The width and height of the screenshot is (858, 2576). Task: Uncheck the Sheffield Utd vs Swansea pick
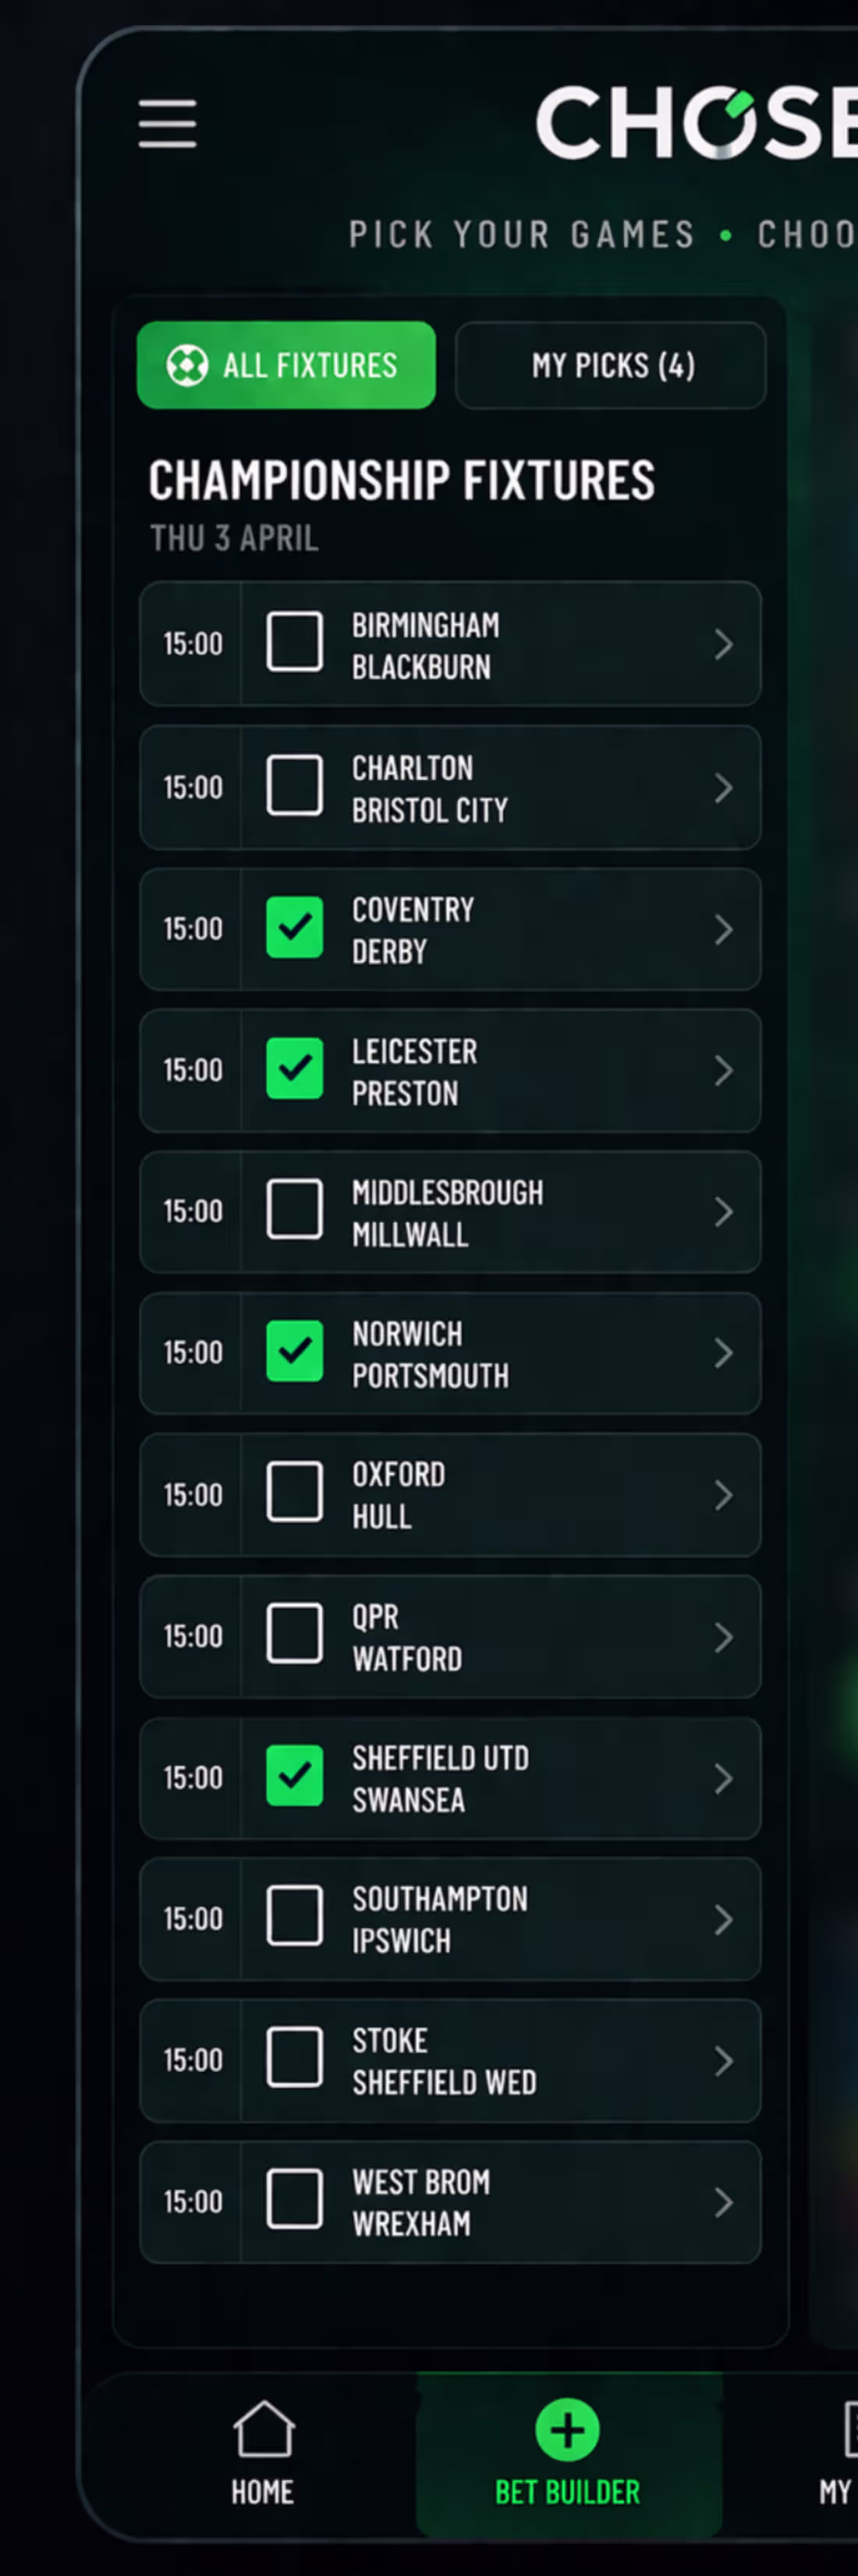[294, 1777]
